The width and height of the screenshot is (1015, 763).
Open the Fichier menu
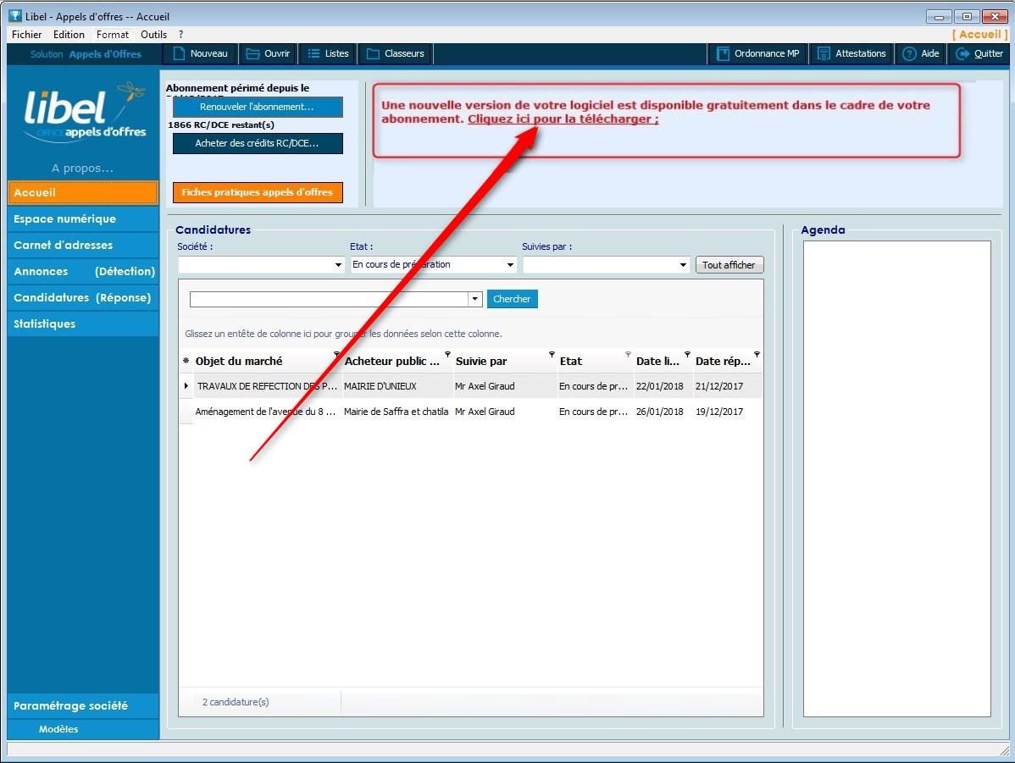(x=26, y=35)
